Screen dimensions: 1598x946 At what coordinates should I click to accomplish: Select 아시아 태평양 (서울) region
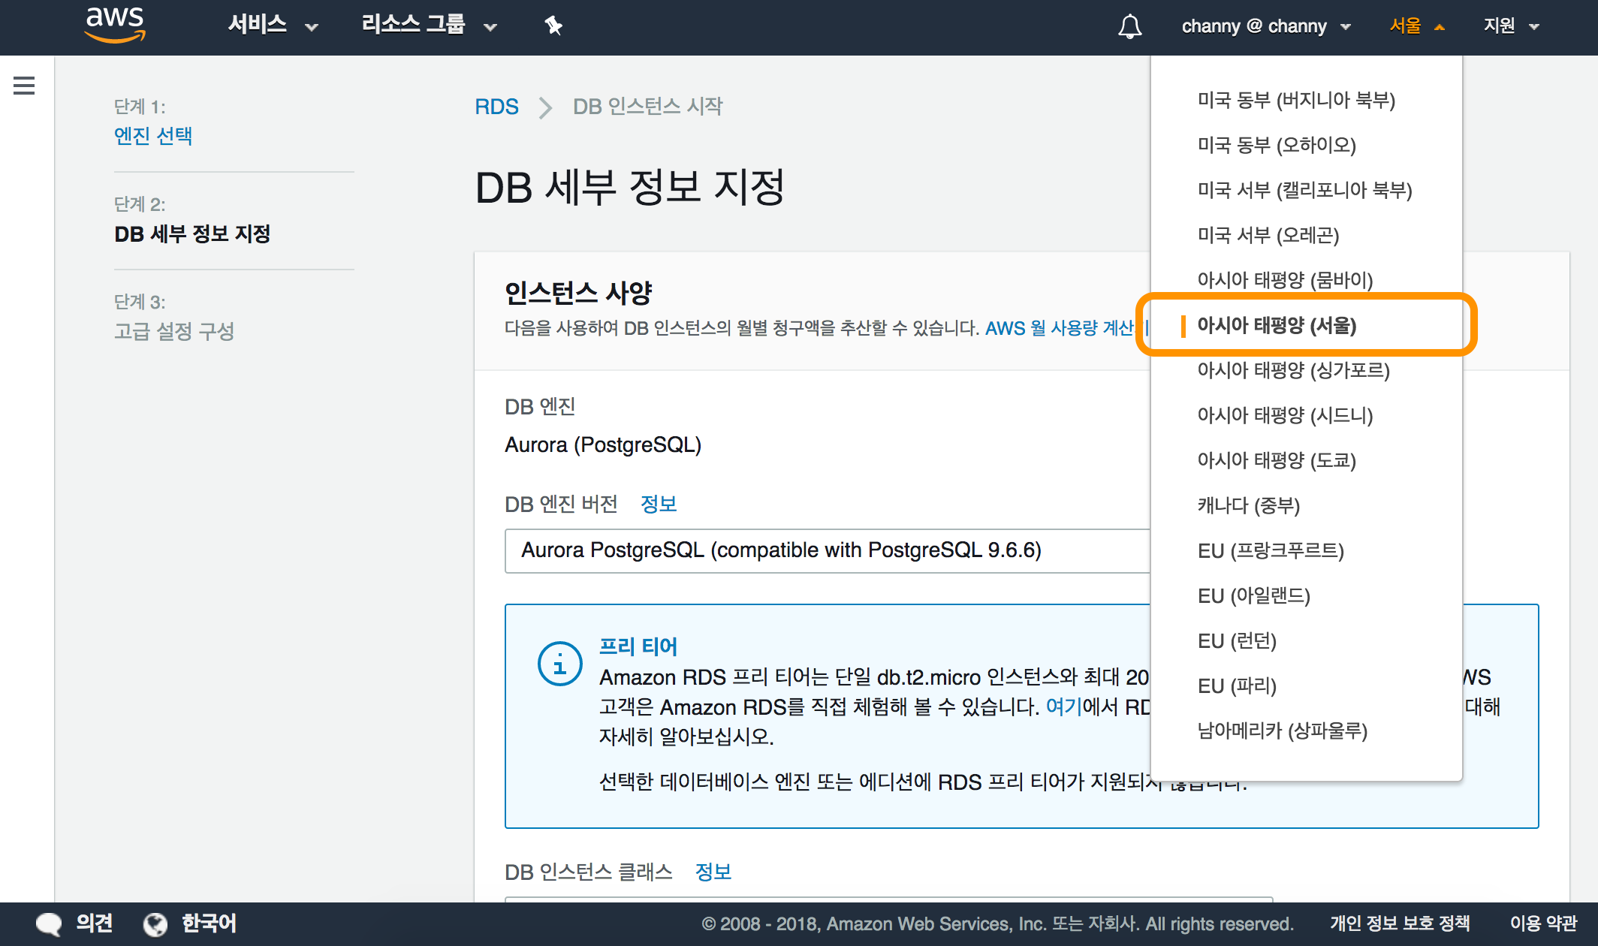coord(1277,325)
